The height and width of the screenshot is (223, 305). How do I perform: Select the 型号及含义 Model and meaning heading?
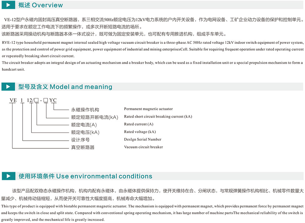[x=65, y=87]
